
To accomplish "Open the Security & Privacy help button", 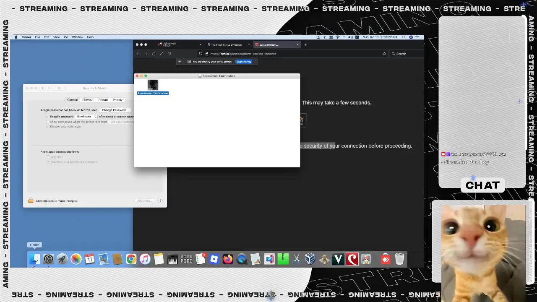I will tap(160, 200).
